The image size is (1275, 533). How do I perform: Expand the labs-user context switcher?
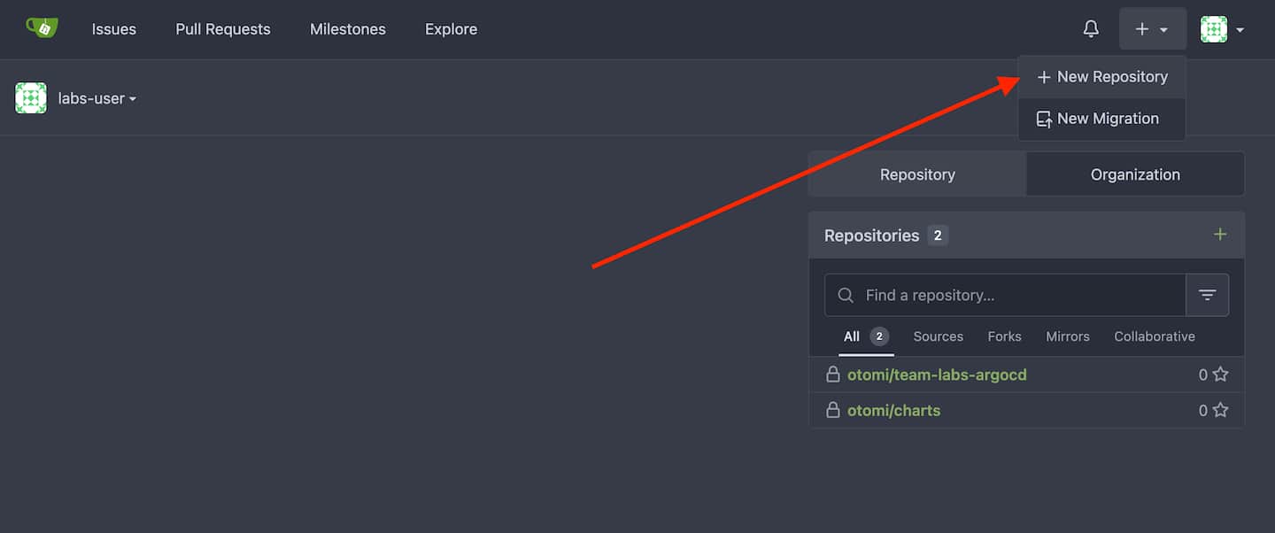(97, 98)
